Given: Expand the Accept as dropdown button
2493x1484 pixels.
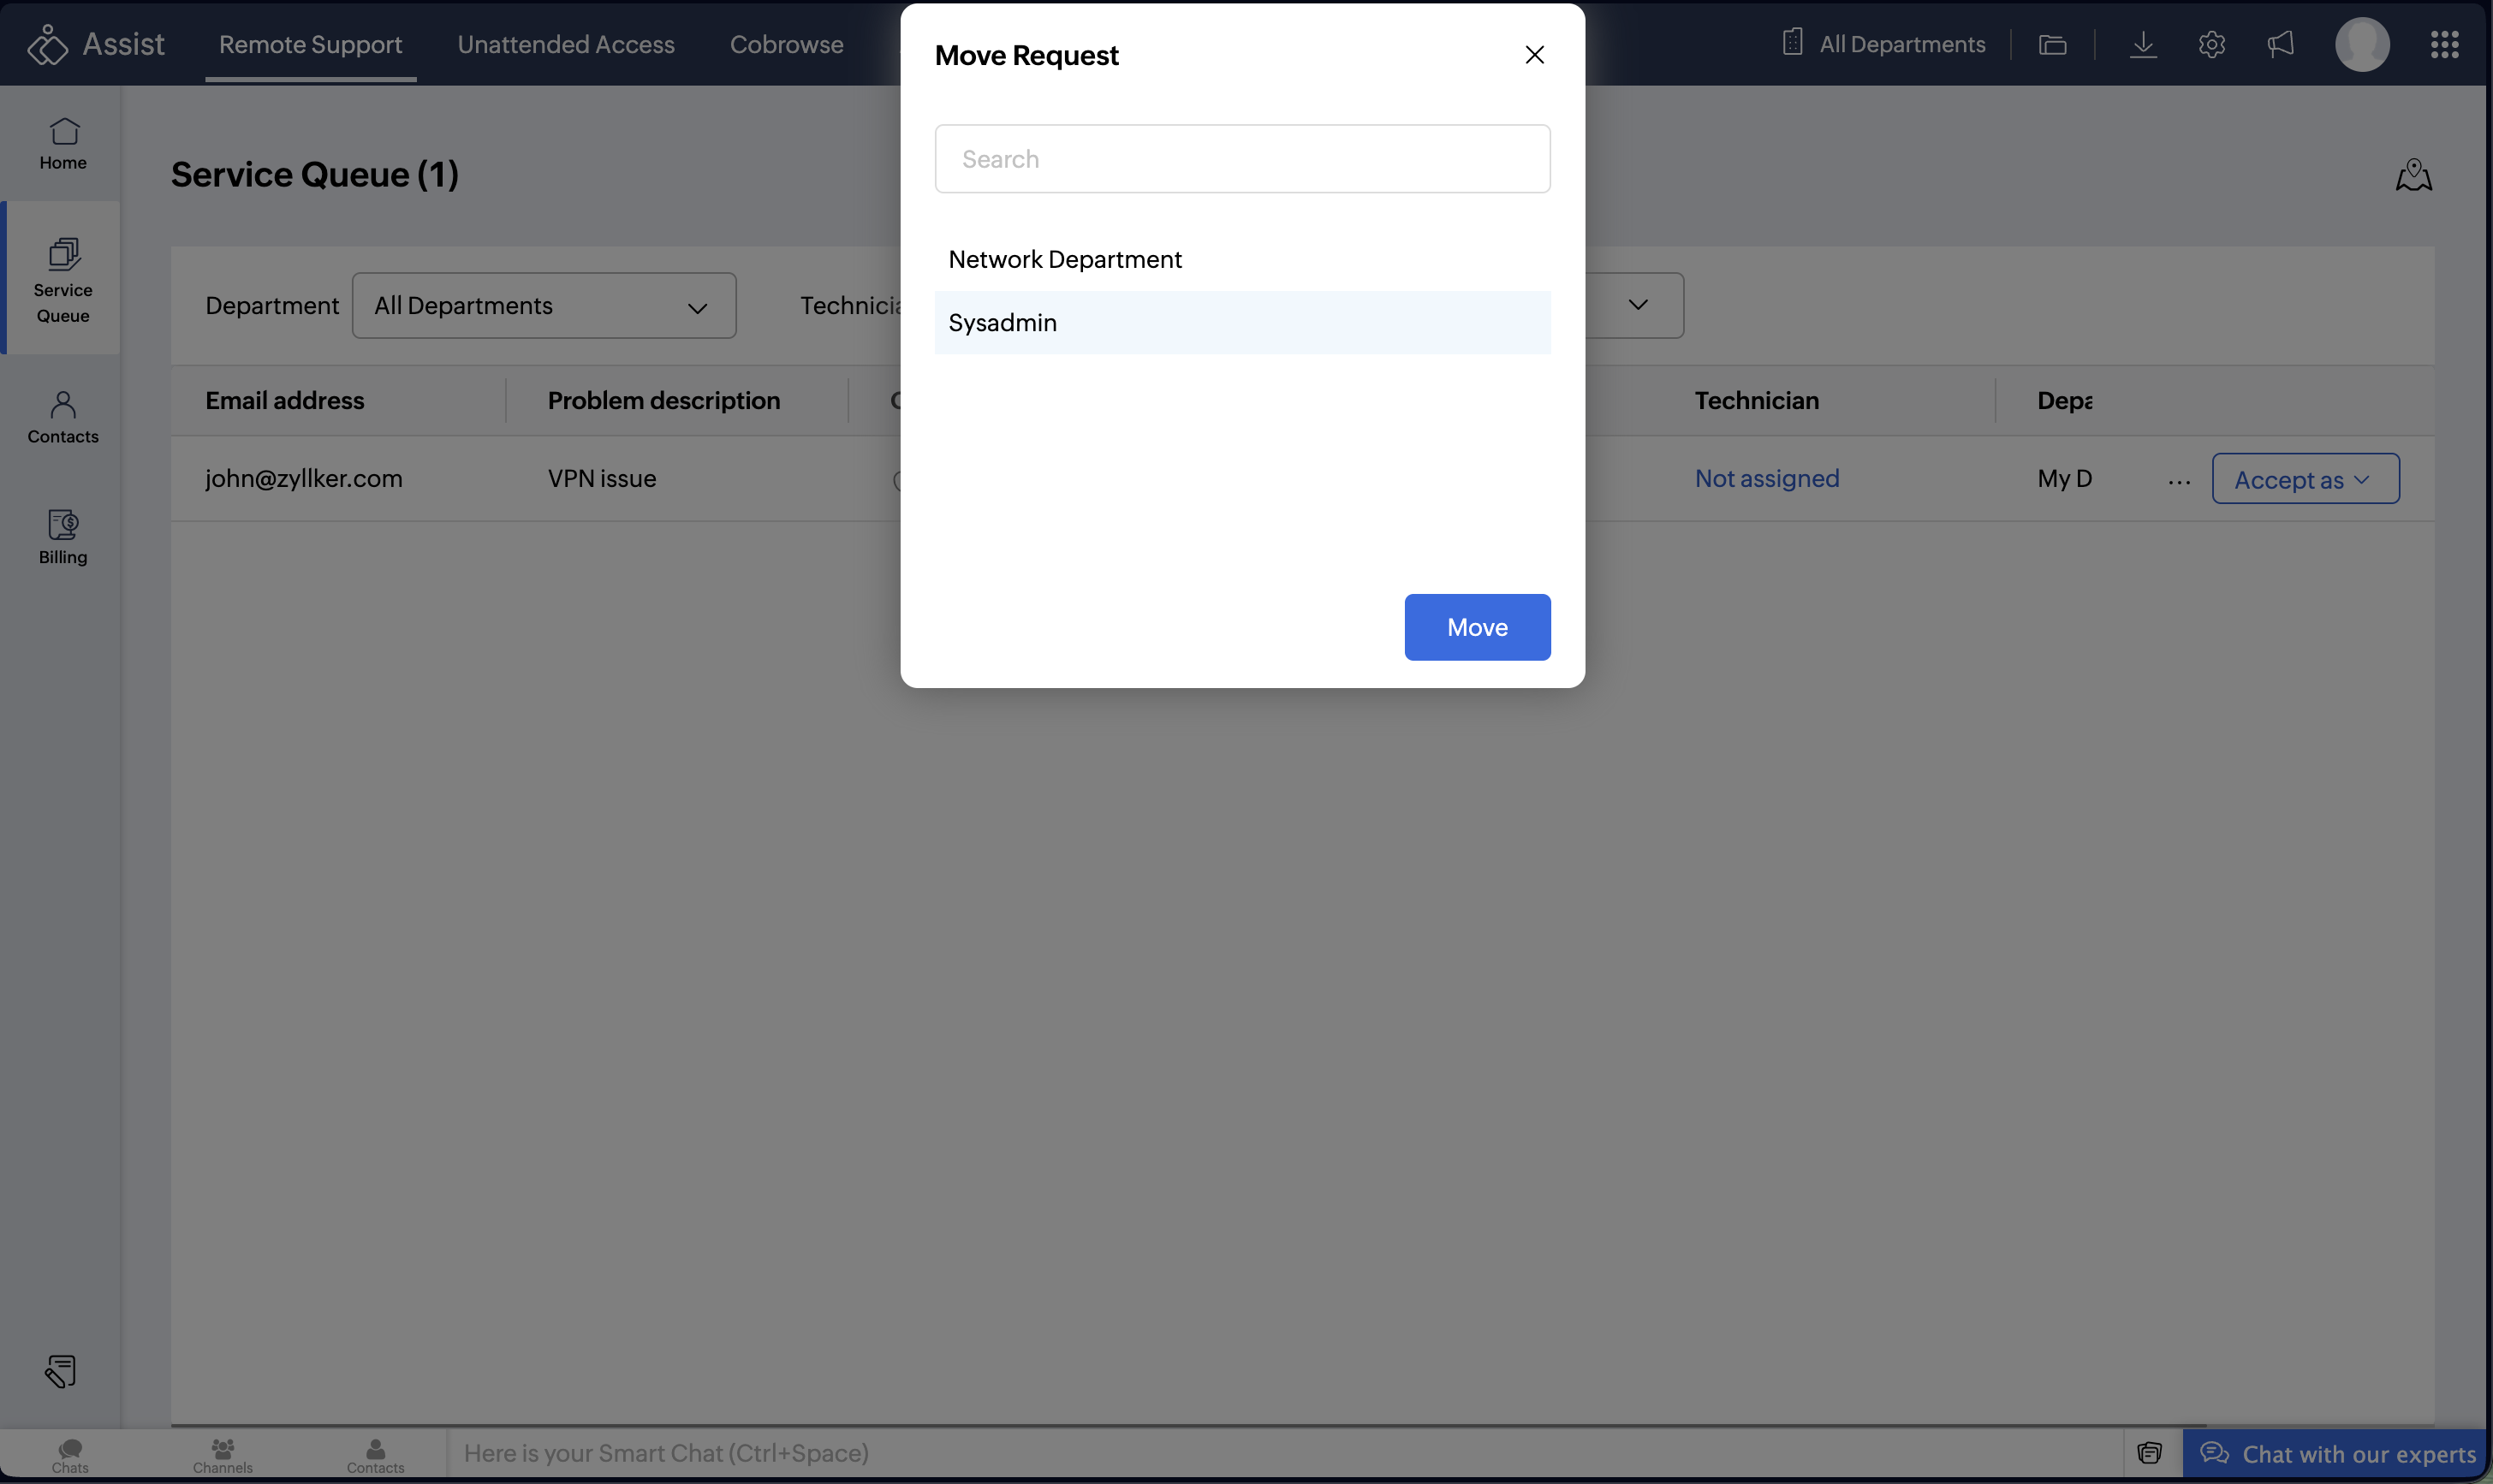Looking at the screenshot, I should pos(2304,479).
